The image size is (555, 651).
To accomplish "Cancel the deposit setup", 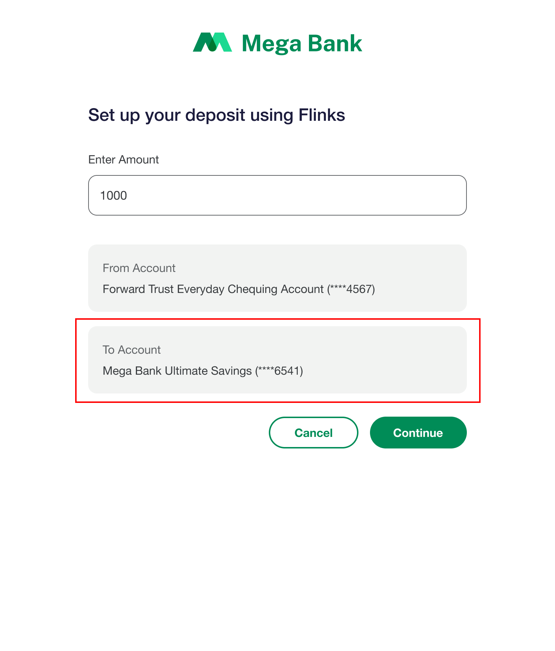I will point(314,433).
